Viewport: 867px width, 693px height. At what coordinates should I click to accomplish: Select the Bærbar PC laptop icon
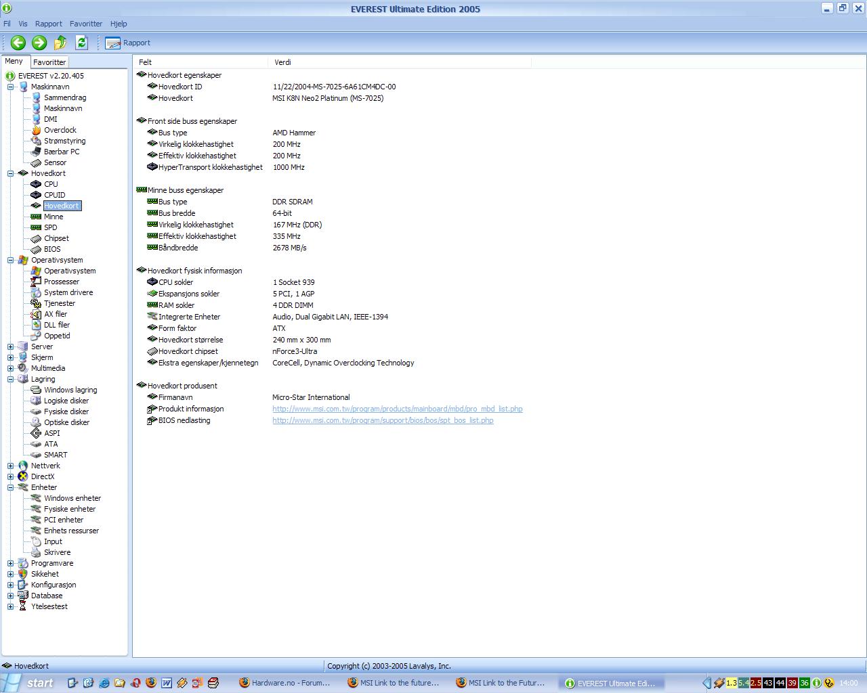[x=37, y=152]
